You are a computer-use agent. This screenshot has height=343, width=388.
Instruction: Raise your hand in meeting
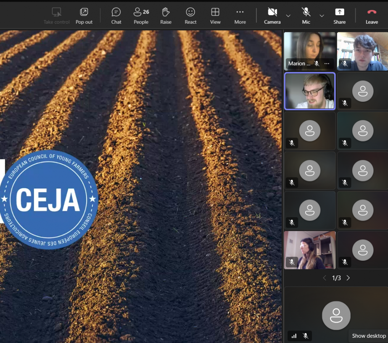point(166,16)
